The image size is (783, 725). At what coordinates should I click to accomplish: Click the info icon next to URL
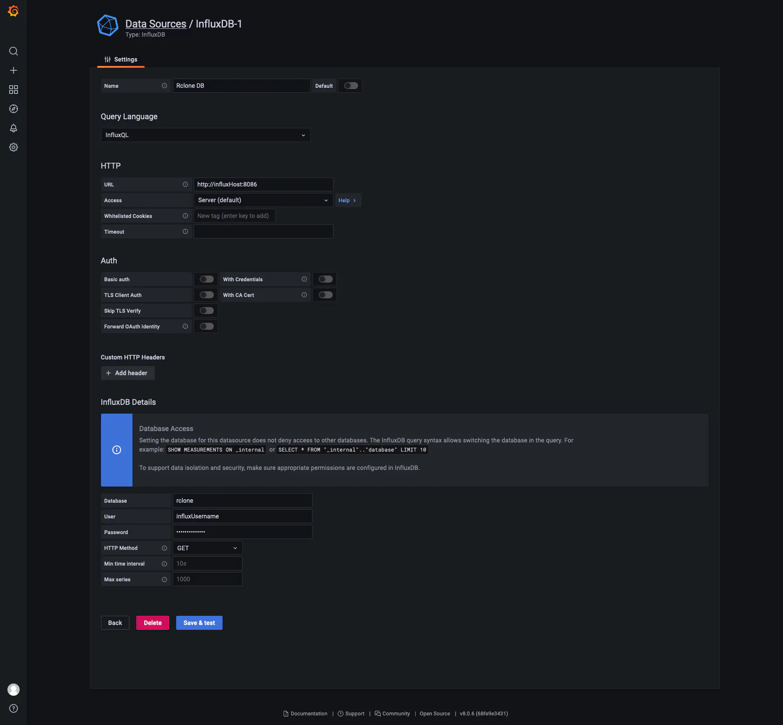click(x=185, y=184)
